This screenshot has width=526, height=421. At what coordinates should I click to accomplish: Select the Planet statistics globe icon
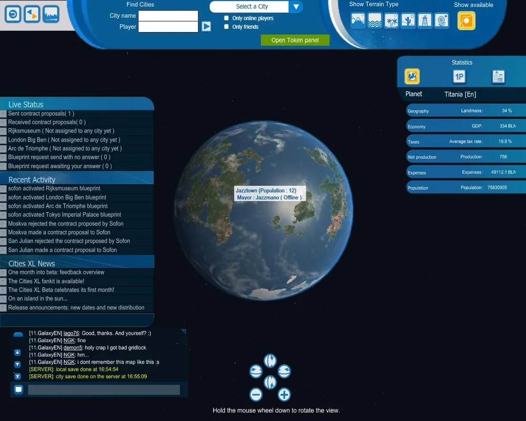(x=412, y=76)
